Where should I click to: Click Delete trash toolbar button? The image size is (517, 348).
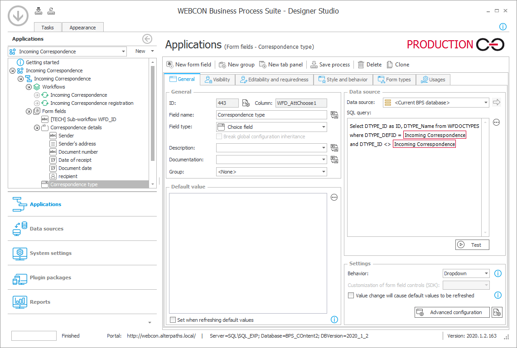pos(370,65)
